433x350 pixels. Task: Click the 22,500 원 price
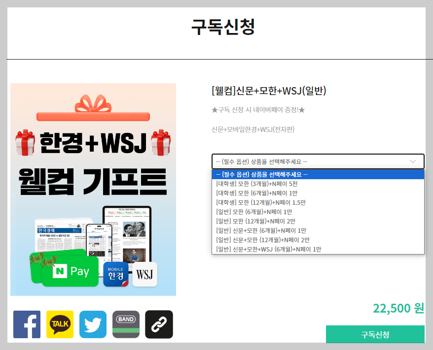pos(398,308)
